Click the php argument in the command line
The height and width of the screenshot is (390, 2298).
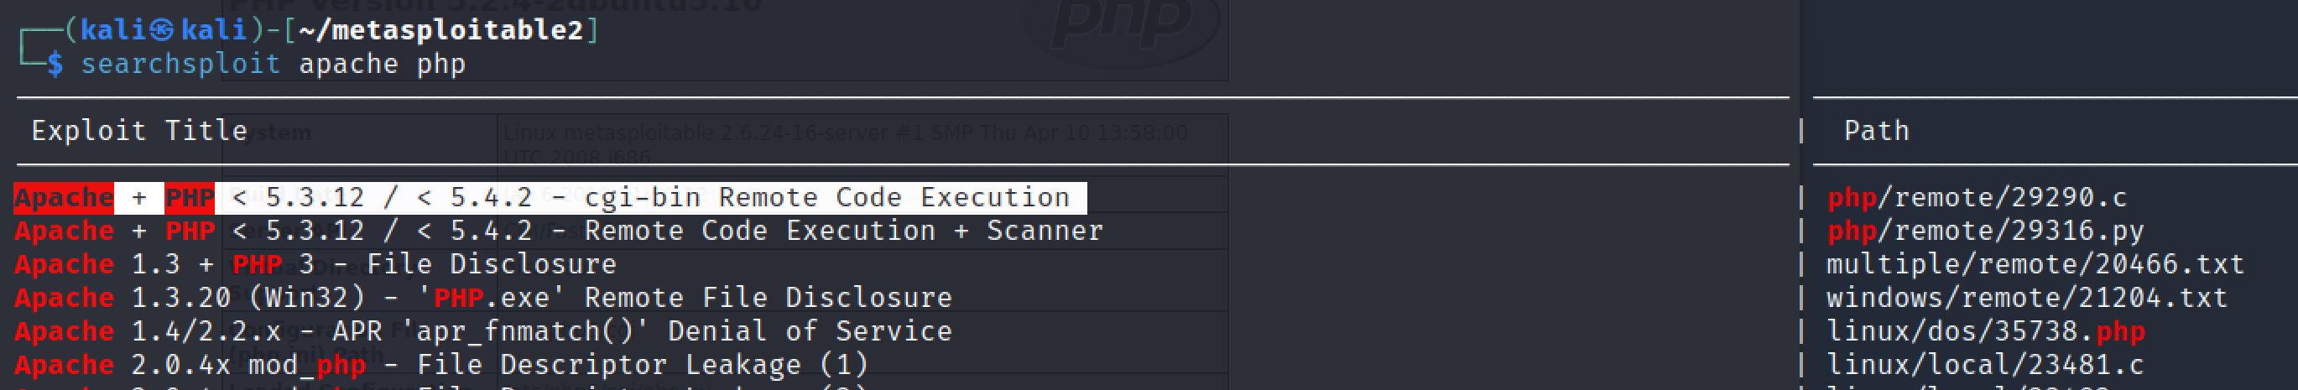(440, 65)
